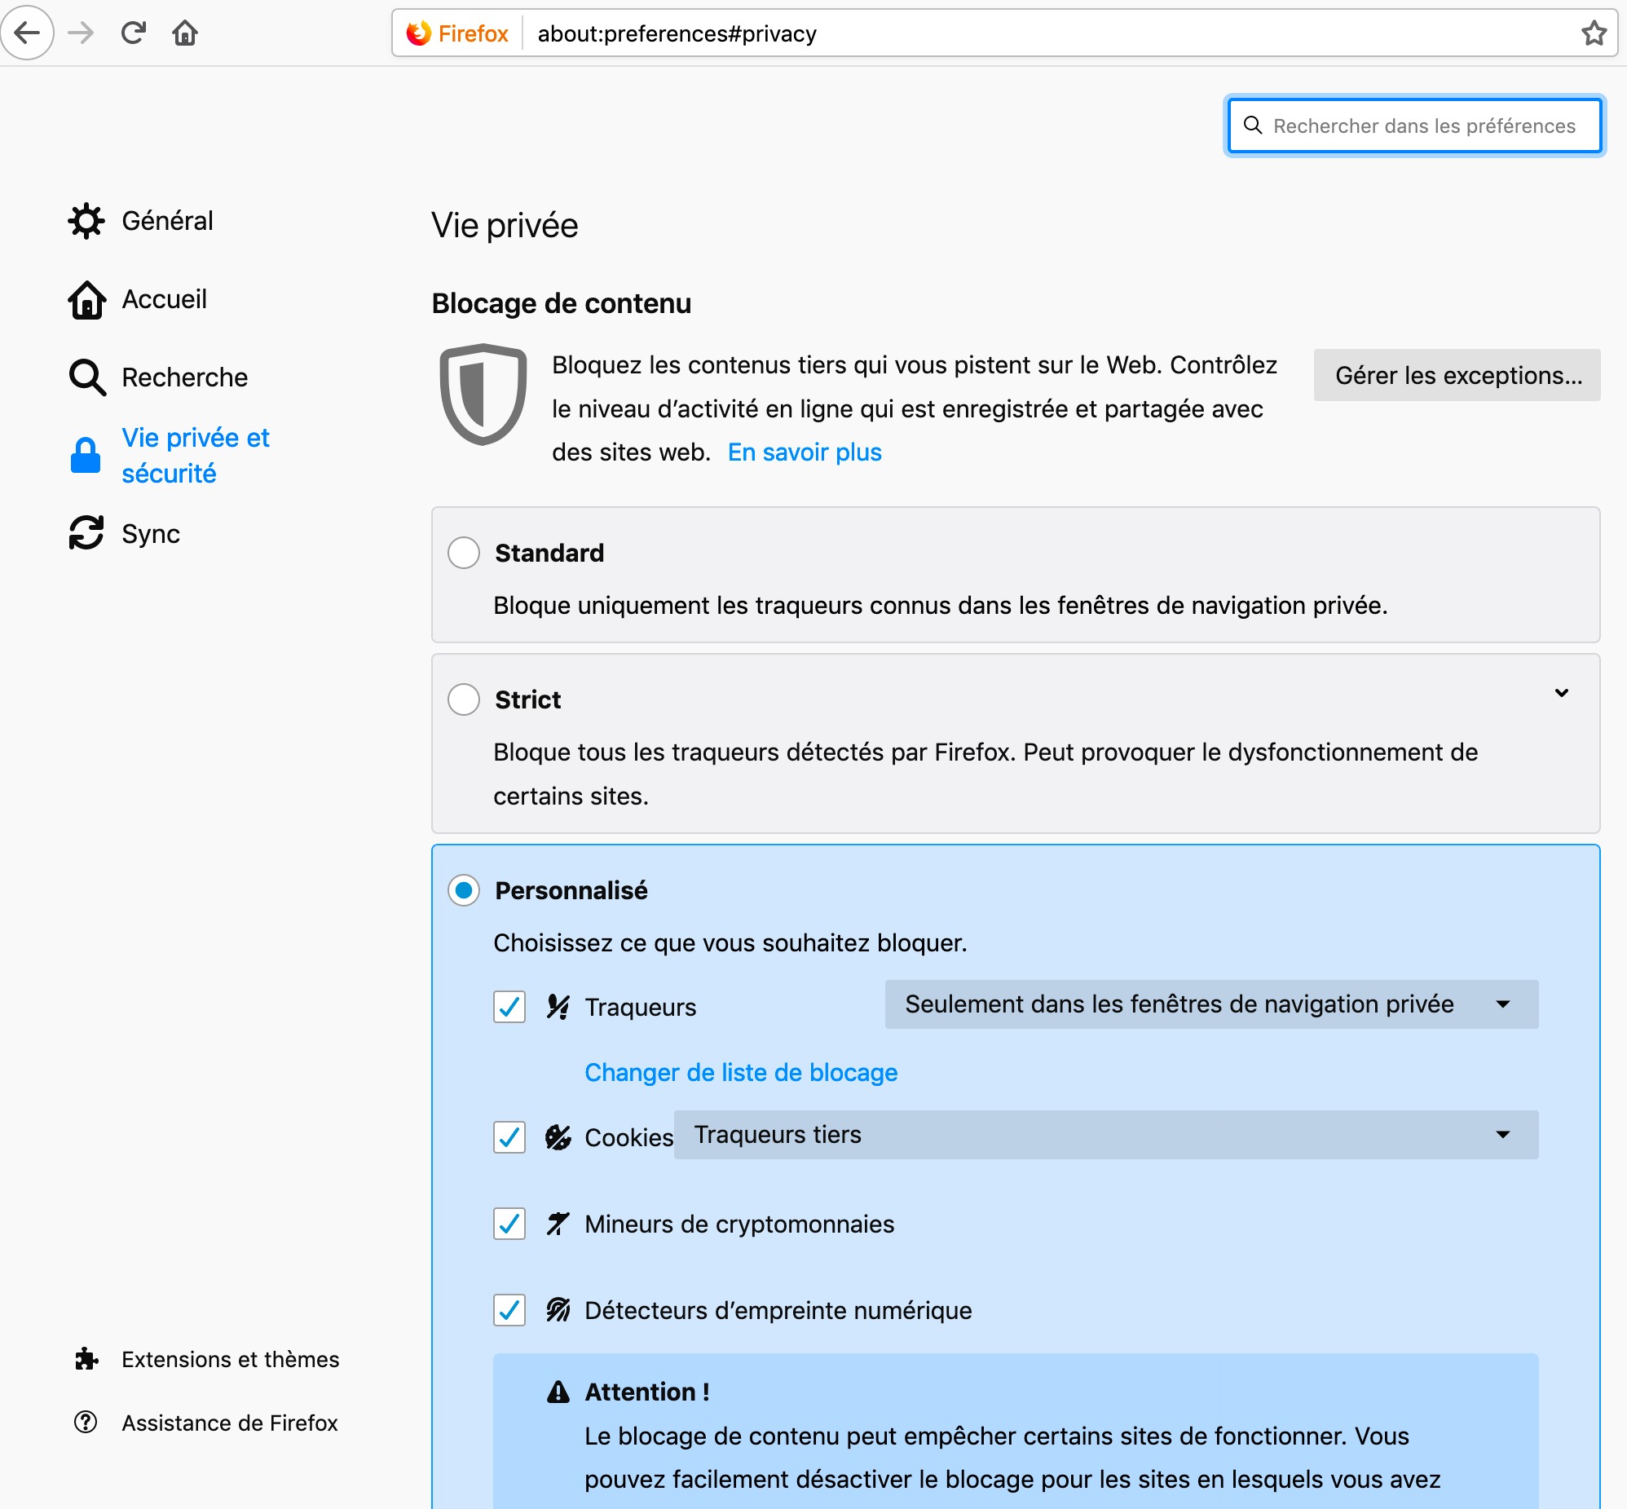Open the Traqueurs private windows dropdown
1627x1509 pixels.
click(x=1210, y=1004)
